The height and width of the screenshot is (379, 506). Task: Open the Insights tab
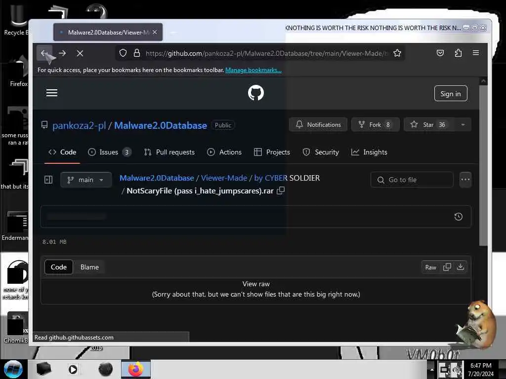(x=369, y=152)
